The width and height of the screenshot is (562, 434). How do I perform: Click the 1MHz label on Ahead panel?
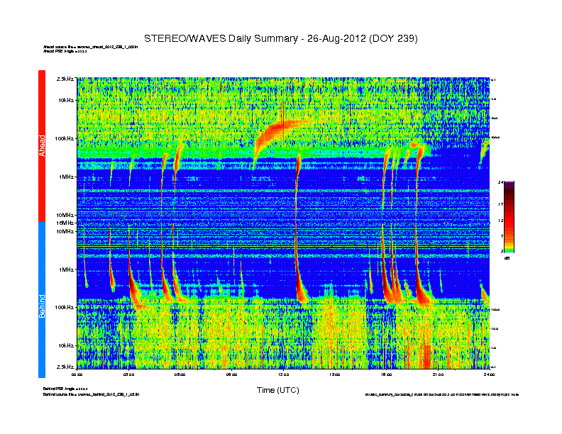point(66,177)
